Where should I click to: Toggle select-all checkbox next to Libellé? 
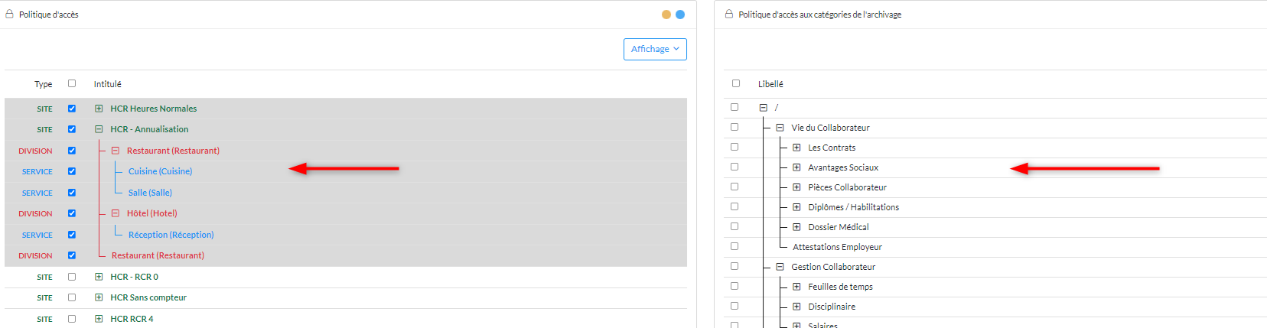[736, 83]
